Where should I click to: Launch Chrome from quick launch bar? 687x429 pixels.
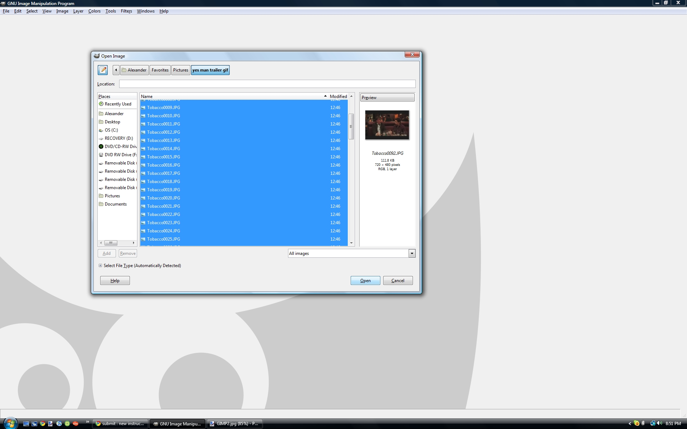pos(43,424)
